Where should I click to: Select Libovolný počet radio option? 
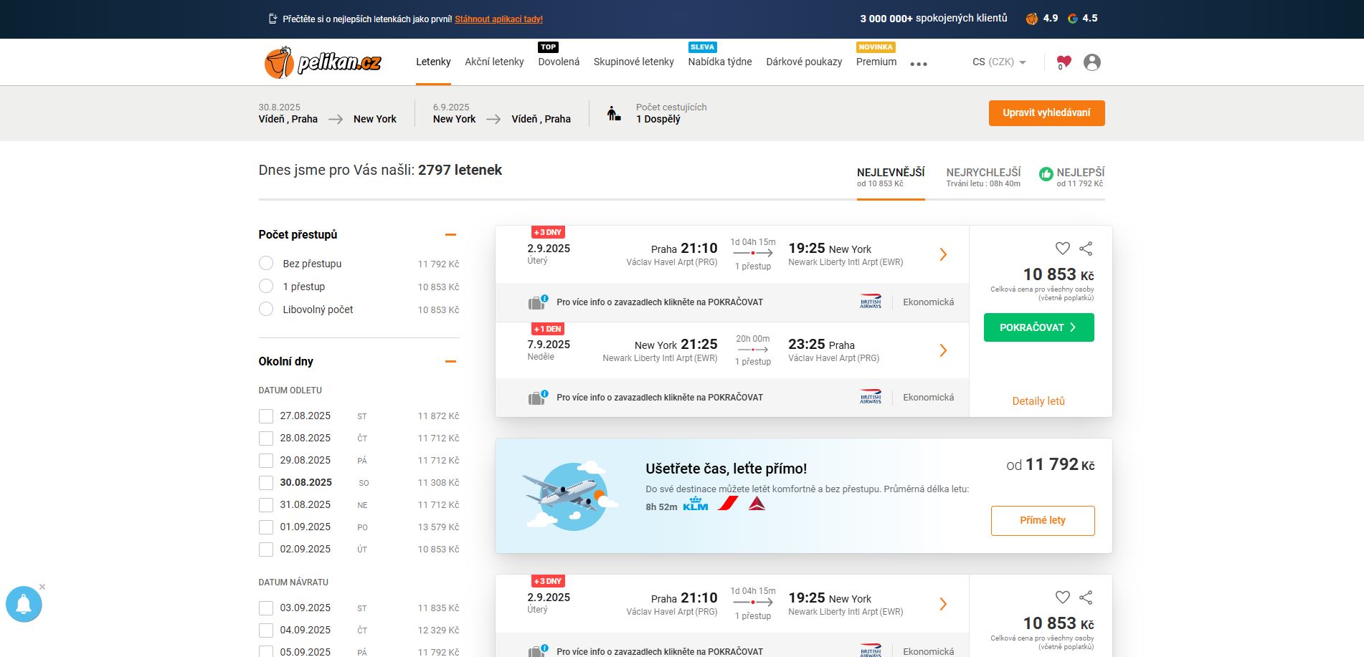click(x=266, y=309)
